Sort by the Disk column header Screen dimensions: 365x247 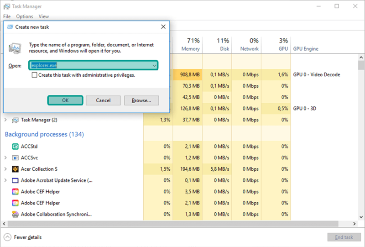[217, 44]
